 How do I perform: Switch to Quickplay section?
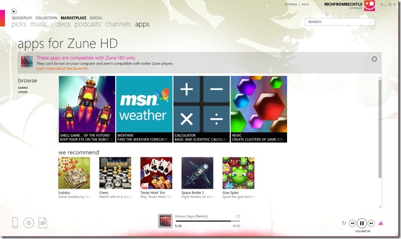[22, 18]
